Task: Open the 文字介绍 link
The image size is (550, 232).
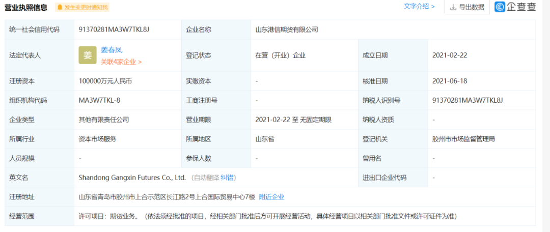Action: pos(419,6)
